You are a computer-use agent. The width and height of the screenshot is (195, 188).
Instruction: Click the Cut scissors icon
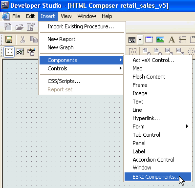click(x=22, y=40)
